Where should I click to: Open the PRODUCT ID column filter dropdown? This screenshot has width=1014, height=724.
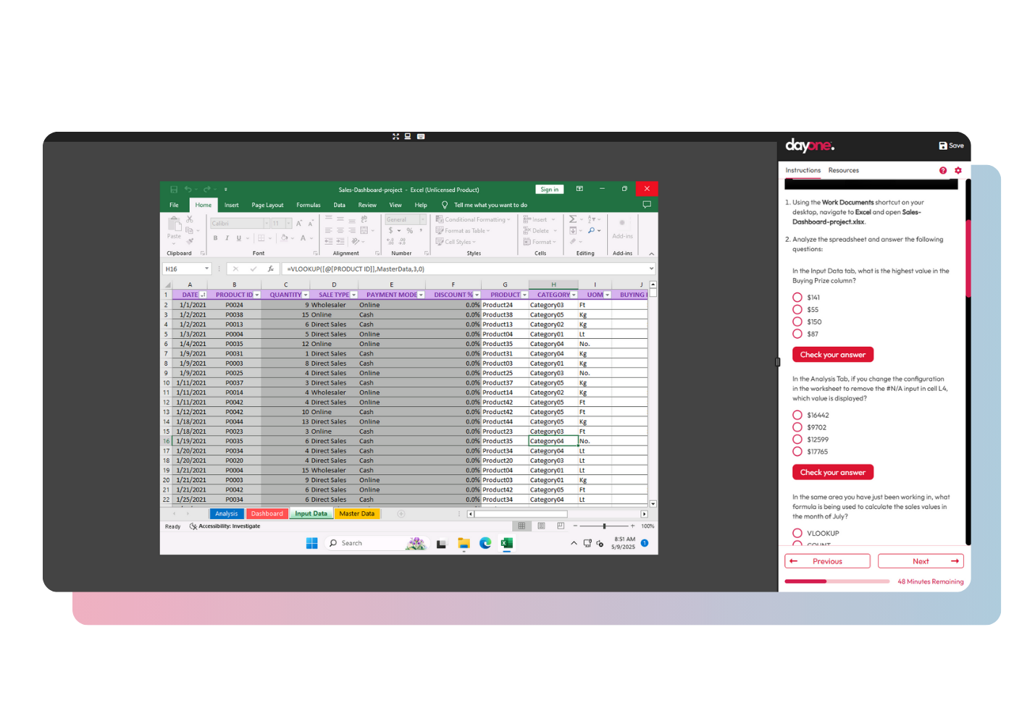pos(257,295)
